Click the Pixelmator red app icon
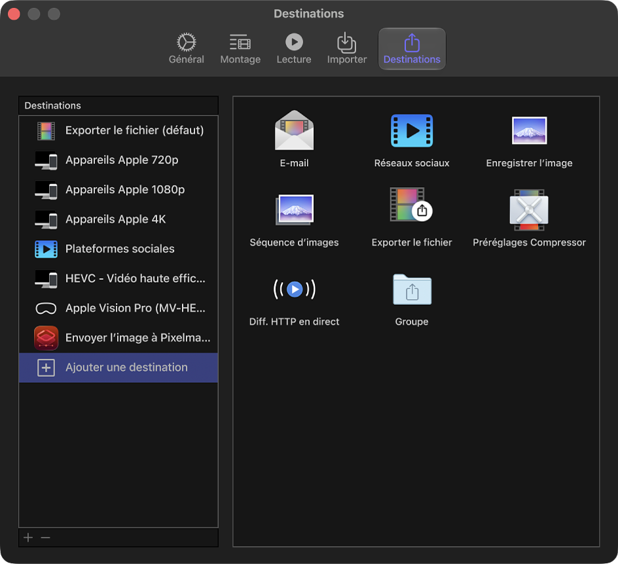 point(46,338)
